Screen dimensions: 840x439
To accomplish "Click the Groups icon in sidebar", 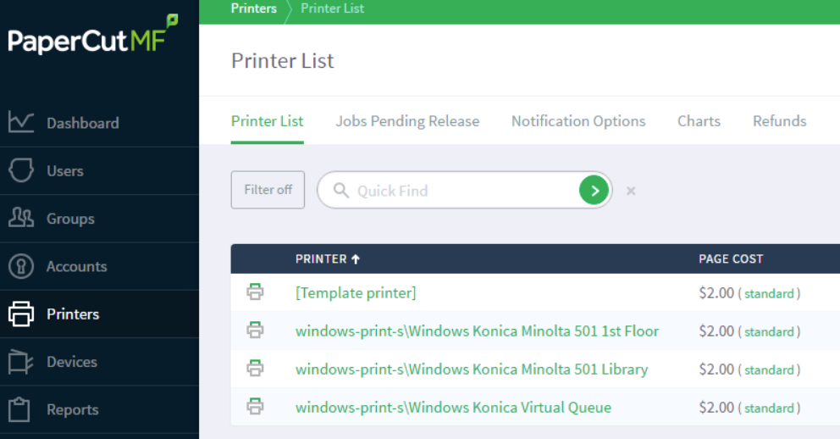I will coord(21,218).
